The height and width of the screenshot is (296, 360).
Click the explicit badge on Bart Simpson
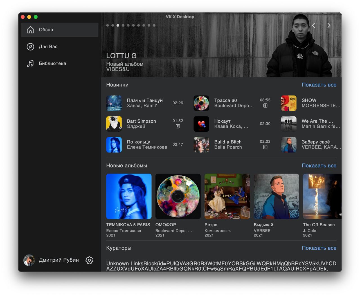(x=178, y=126)
